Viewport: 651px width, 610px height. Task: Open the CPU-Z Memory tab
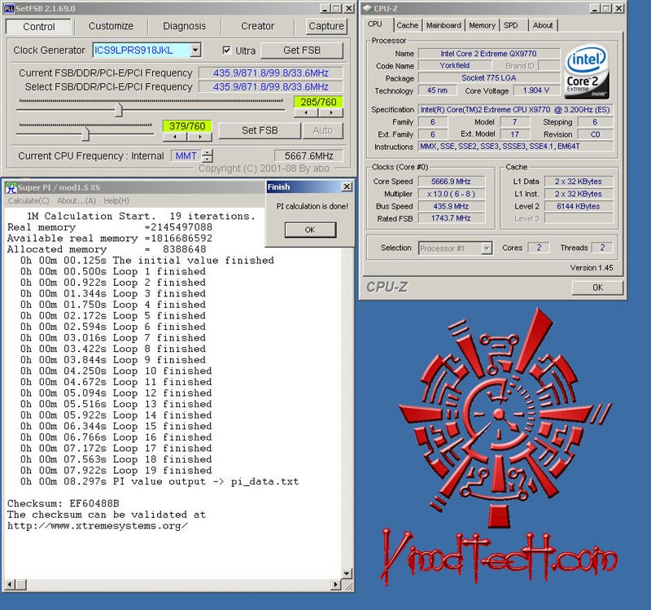point(482,25)
